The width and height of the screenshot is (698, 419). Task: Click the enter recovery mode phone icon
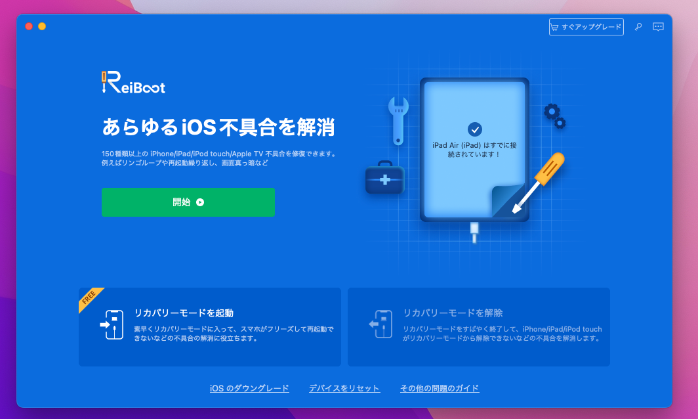(x=112, y=324)
